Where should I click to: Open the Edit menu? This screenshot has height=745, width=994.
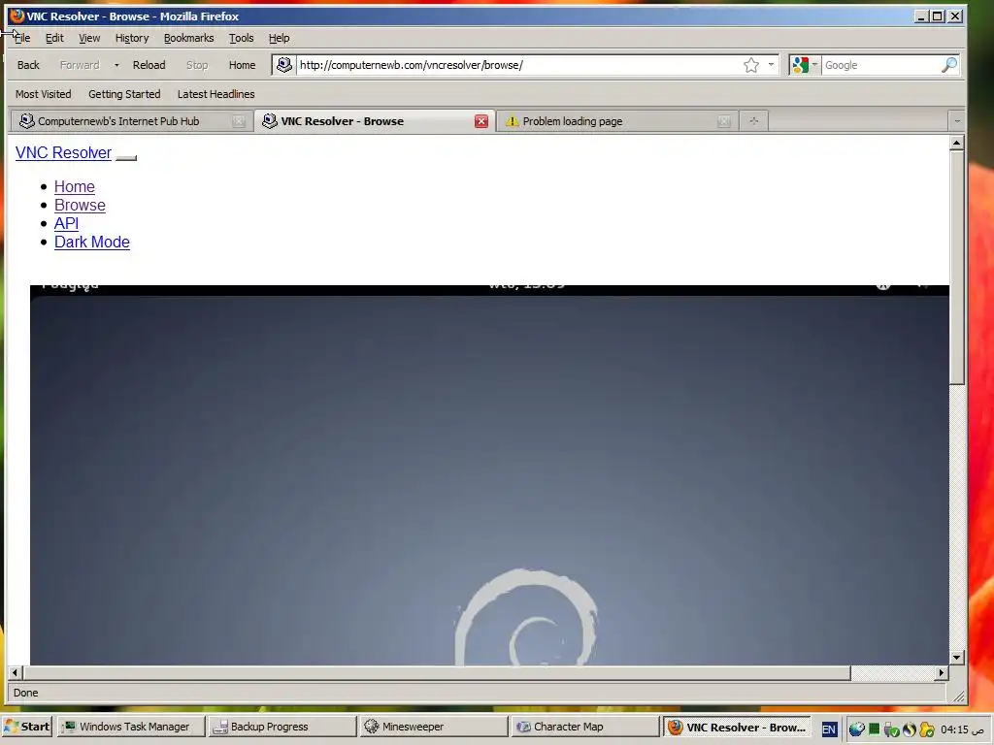coord(54,38)
